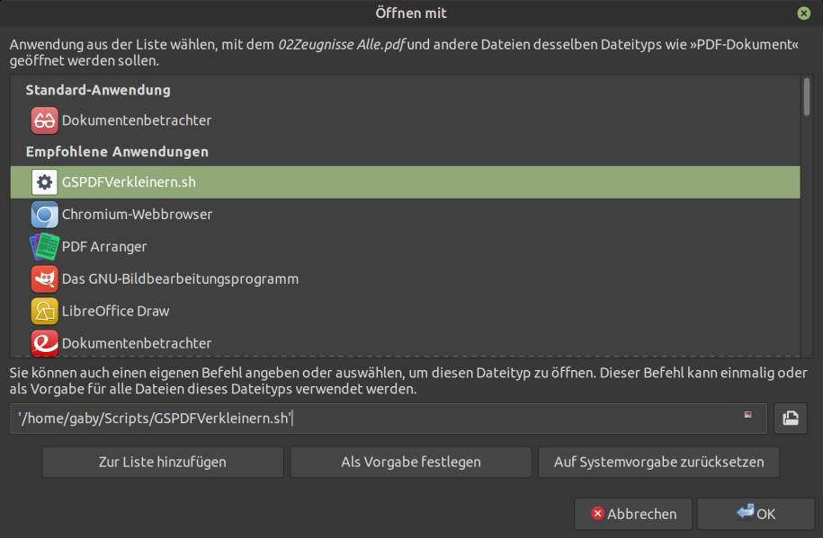Click Als Vorgabe festlegen
Viewport: 823px width, 538px height.
click(x=412, y=461)
